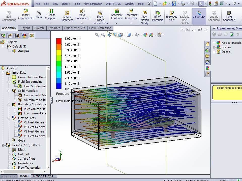Click the Save toolbar icon

click(x=174, y=4)
